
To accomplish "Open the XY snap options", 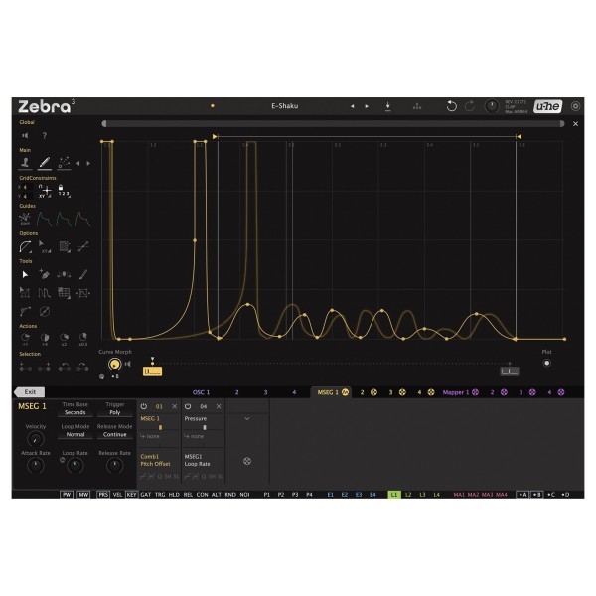I will coord(45,191).
